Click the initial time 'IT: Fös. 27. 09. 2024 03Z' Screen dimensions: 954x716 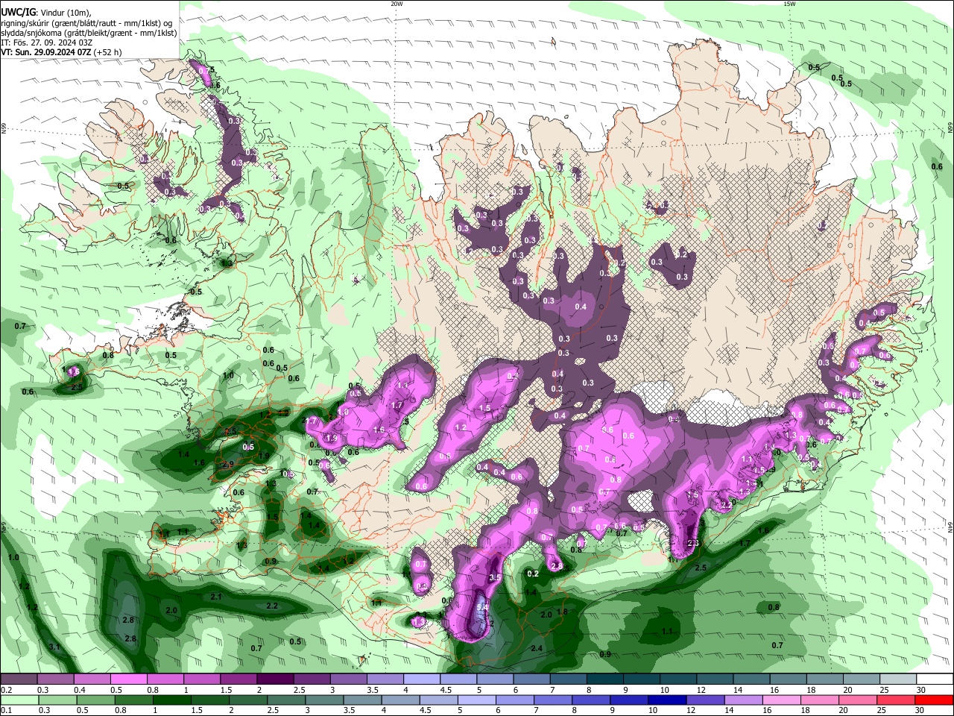click(47, 43)
